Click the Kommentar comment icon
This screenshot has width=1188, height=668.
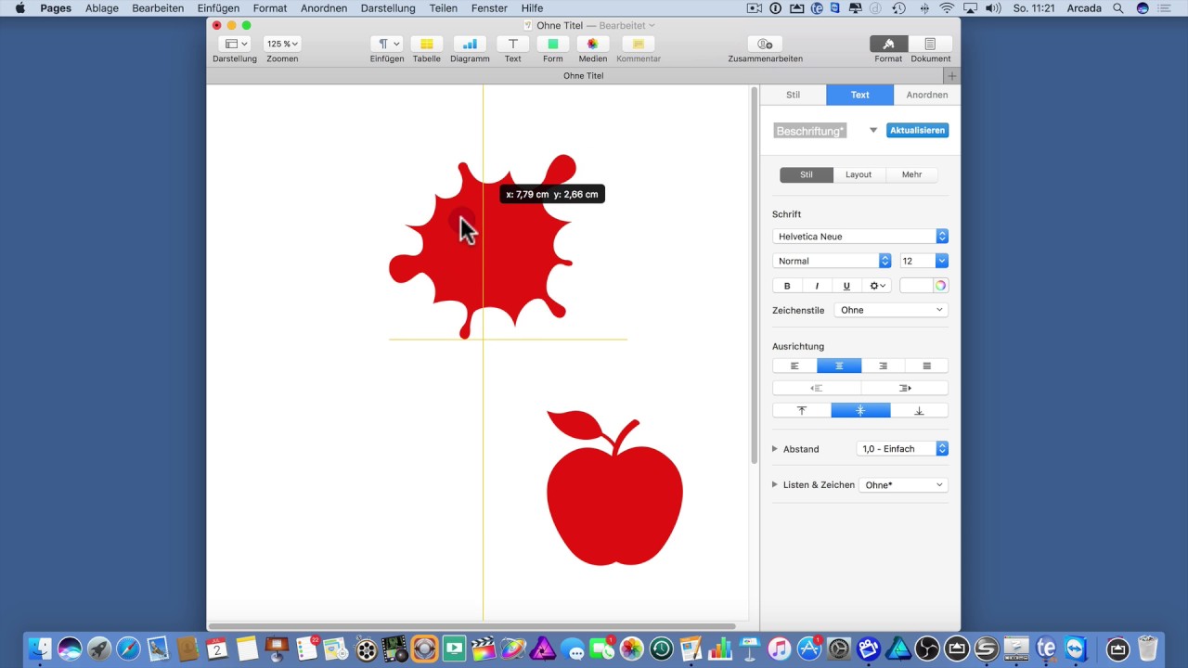[638, 44]
